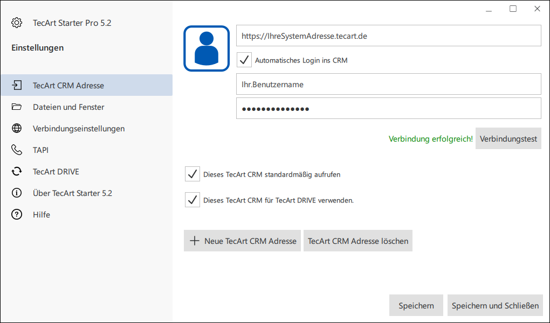
Task: Open the Verbindungseinstellungen section
Action: pos(87,128)
